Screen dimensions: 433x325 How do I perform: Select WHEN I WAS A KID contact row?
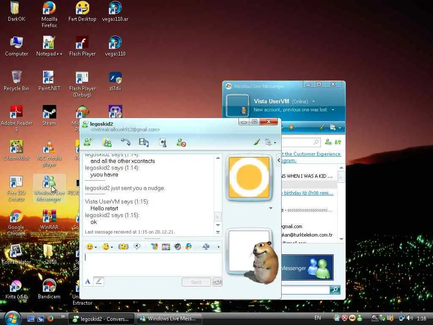click(x=307, y=176)
